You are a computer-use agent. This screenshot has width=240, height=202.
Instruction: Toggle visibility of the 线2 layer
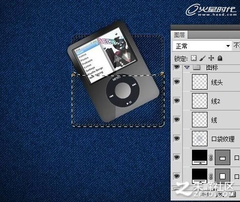176,100
